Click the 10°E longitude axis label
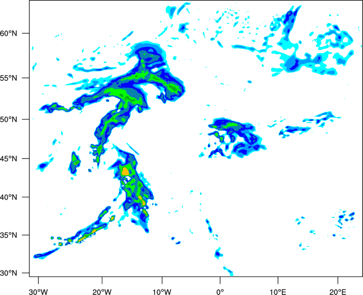 point(278,292)
